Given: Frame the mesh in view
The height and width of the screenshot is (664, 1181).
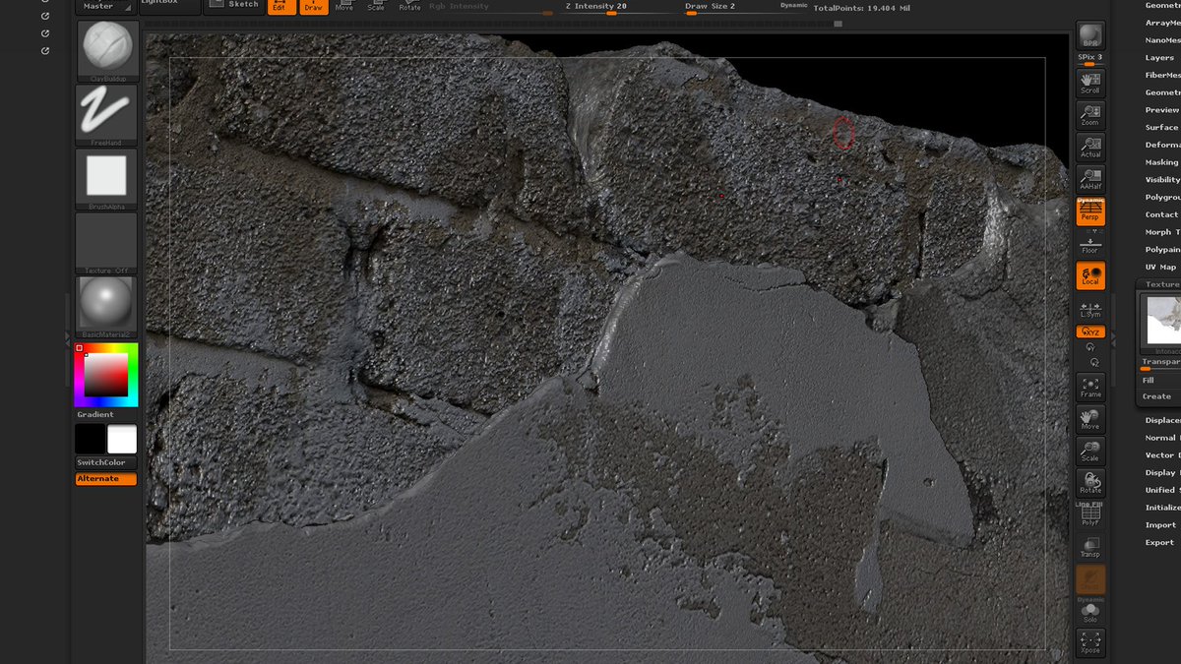Looking at the screenshot, I should 1090,387.
